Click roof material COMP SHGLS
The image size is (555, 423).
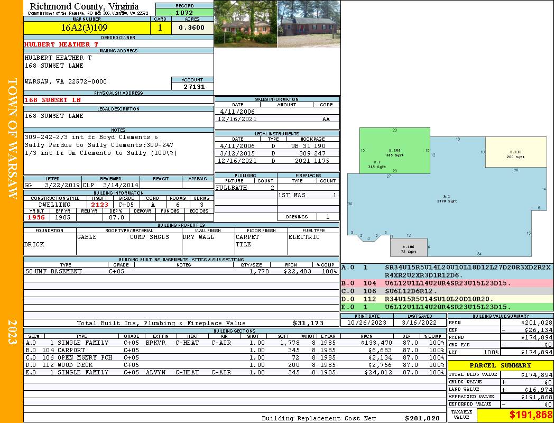pos(150,237)
